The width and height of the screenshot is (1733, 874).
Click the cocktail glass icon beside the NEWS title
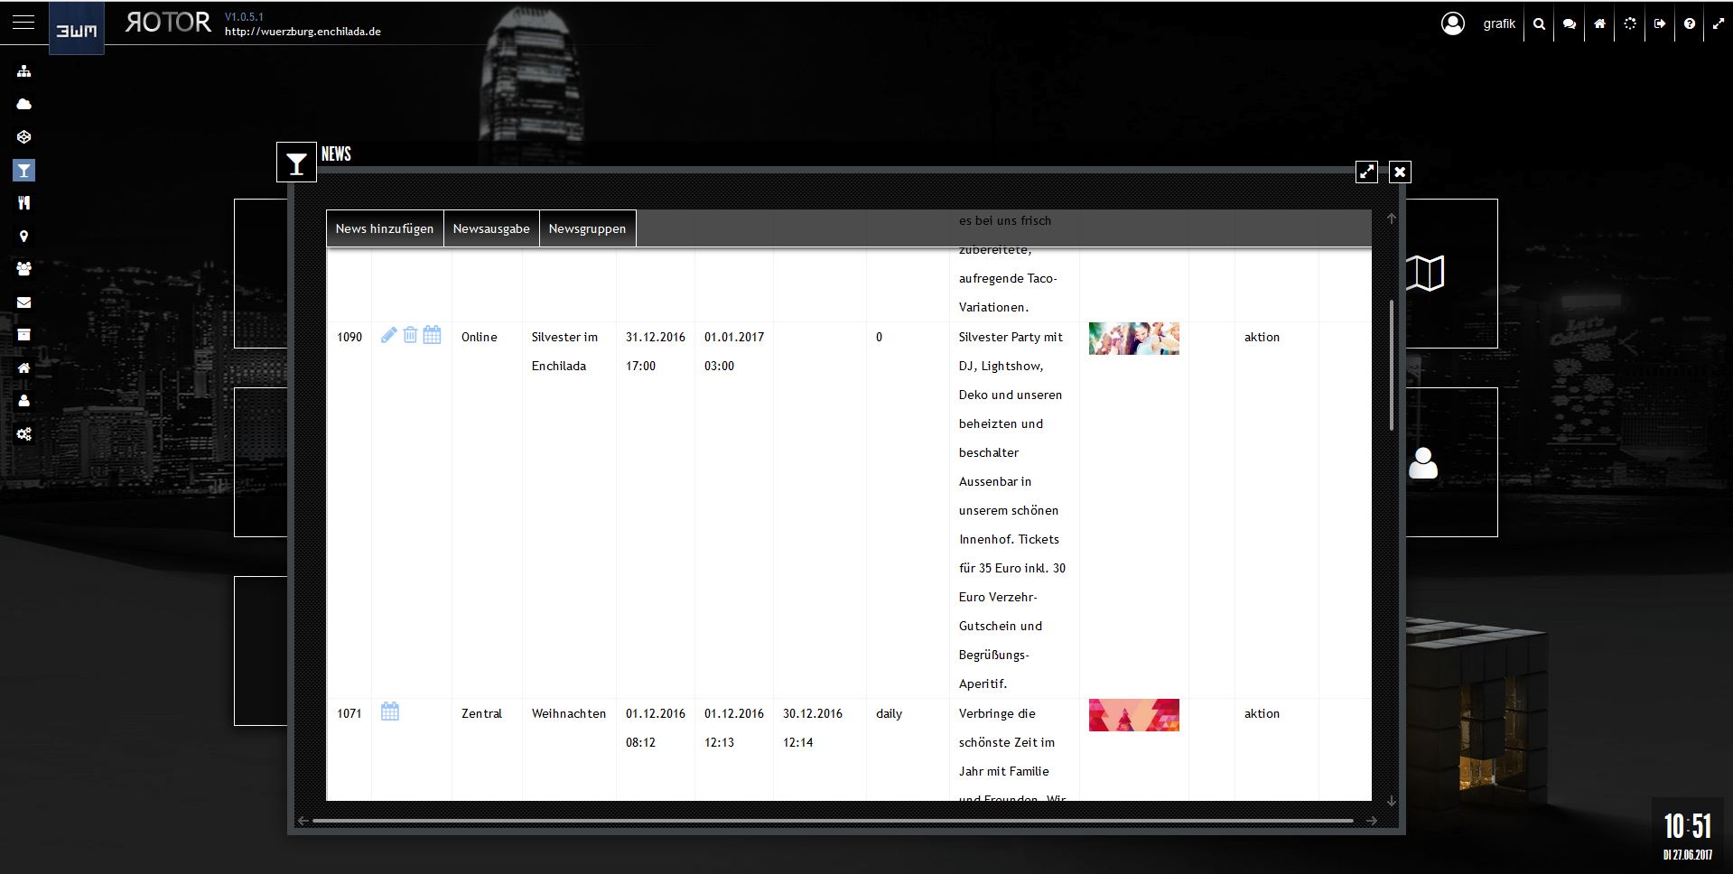pyautogui.click(x=296, y=163)
